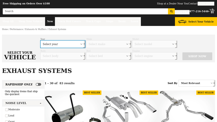Focus the Search input field
This screenshot has width=217, height=122.
click(85, 11)
